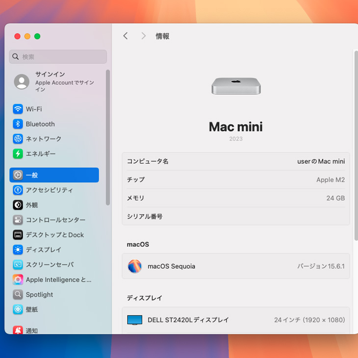Click the 24インチ (1920 × 1080) value
Screen dimensions: 358x358
click(x=309, y=320)
